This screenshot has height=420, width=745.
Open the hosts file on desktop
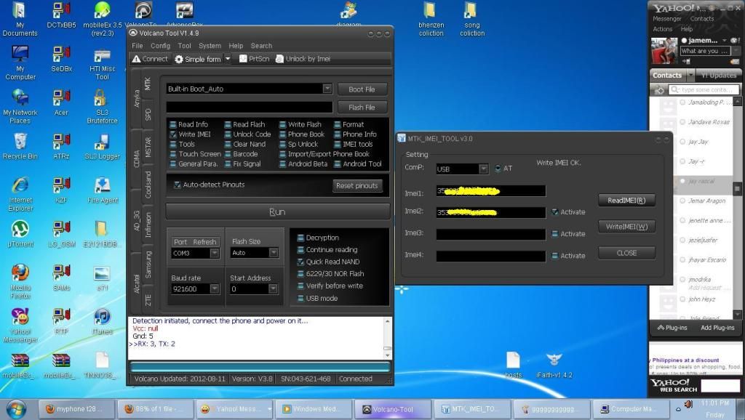coord(513,365)
